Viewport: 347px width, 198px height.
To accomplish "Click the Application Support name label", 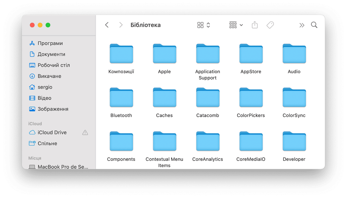I will coord(208,75).
